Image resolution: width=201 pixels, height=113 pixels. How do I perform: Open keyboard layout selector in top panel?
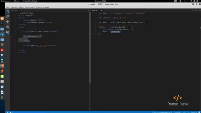click(185, 1)
